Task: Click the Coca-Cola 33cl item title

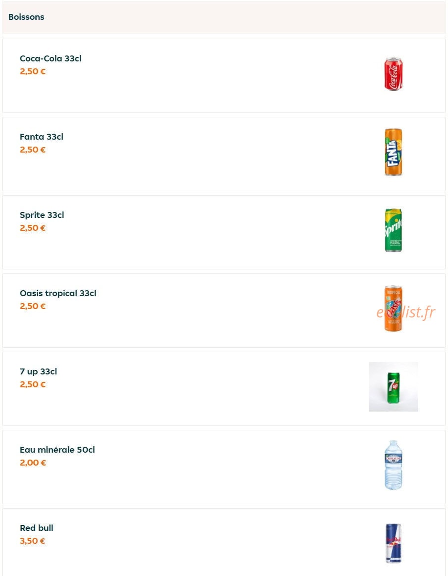Action: (51, 58)
